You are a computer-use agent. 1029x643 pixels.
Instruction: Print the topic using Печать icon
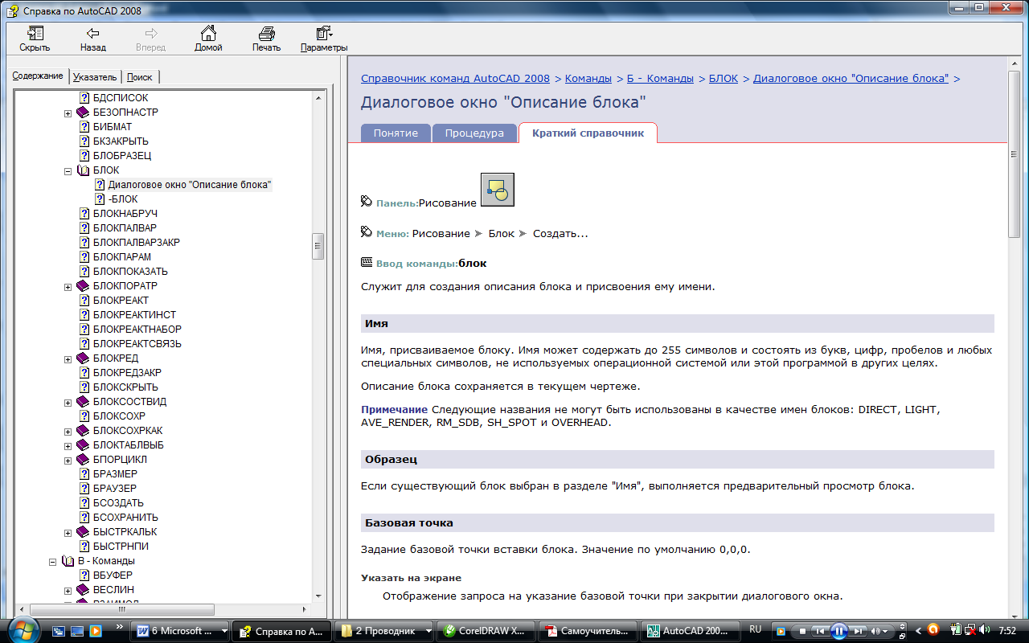click(266, 34)
